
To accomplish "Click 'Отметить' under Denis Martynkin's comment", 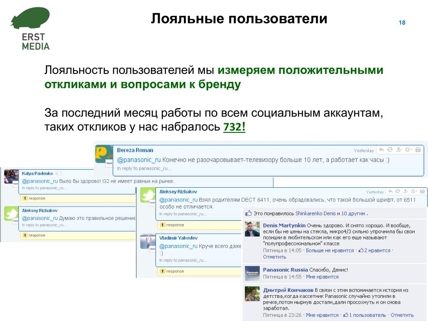I will (x=275, y=257).
